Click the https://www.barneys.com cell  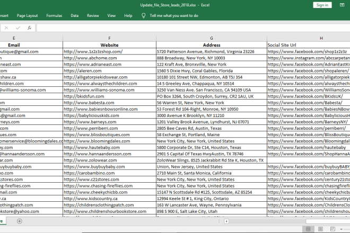(x=109, y=122)
